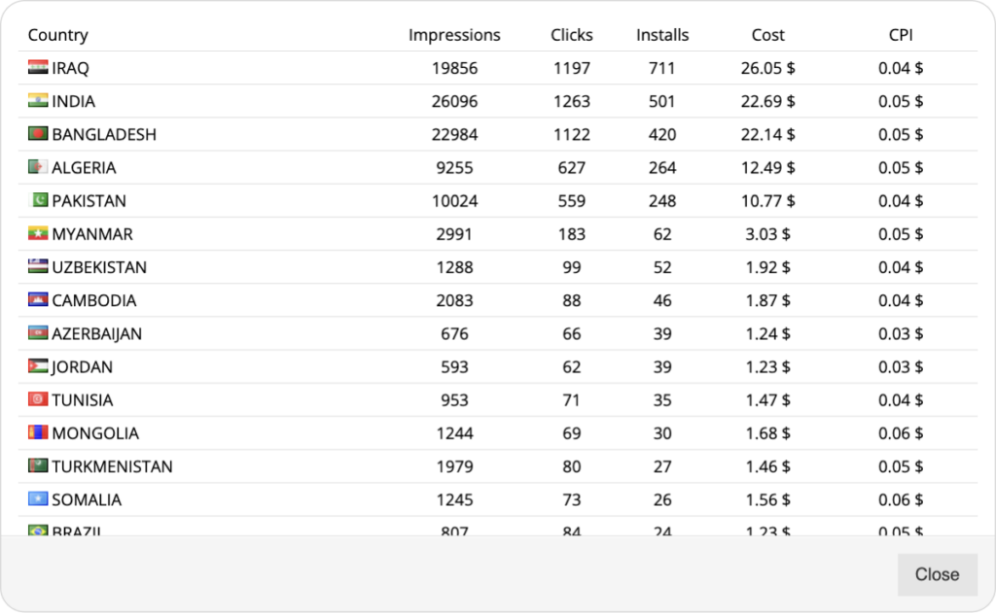Click the Country column header
The width and height of the screenshot is (996, 613).
(57, 35)
